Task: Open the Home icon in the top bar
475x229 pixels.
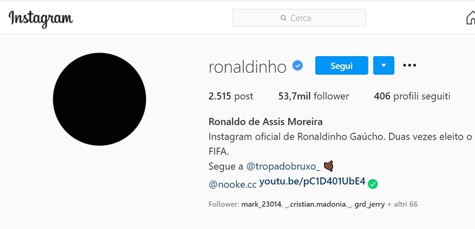Action: click(x=471, y=17)
